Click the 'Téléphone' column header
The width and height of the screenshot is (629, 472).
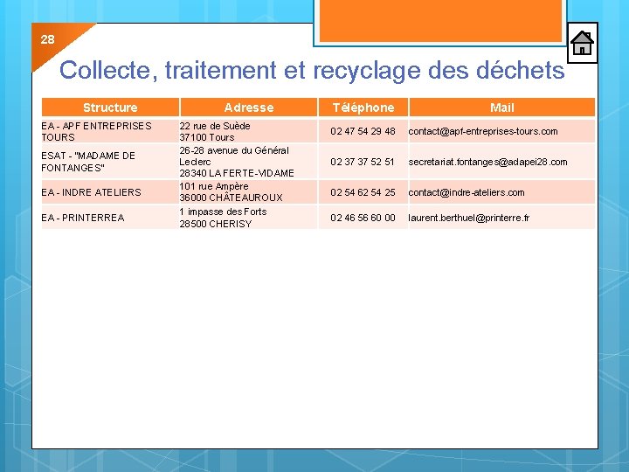[x=363, y=108]
